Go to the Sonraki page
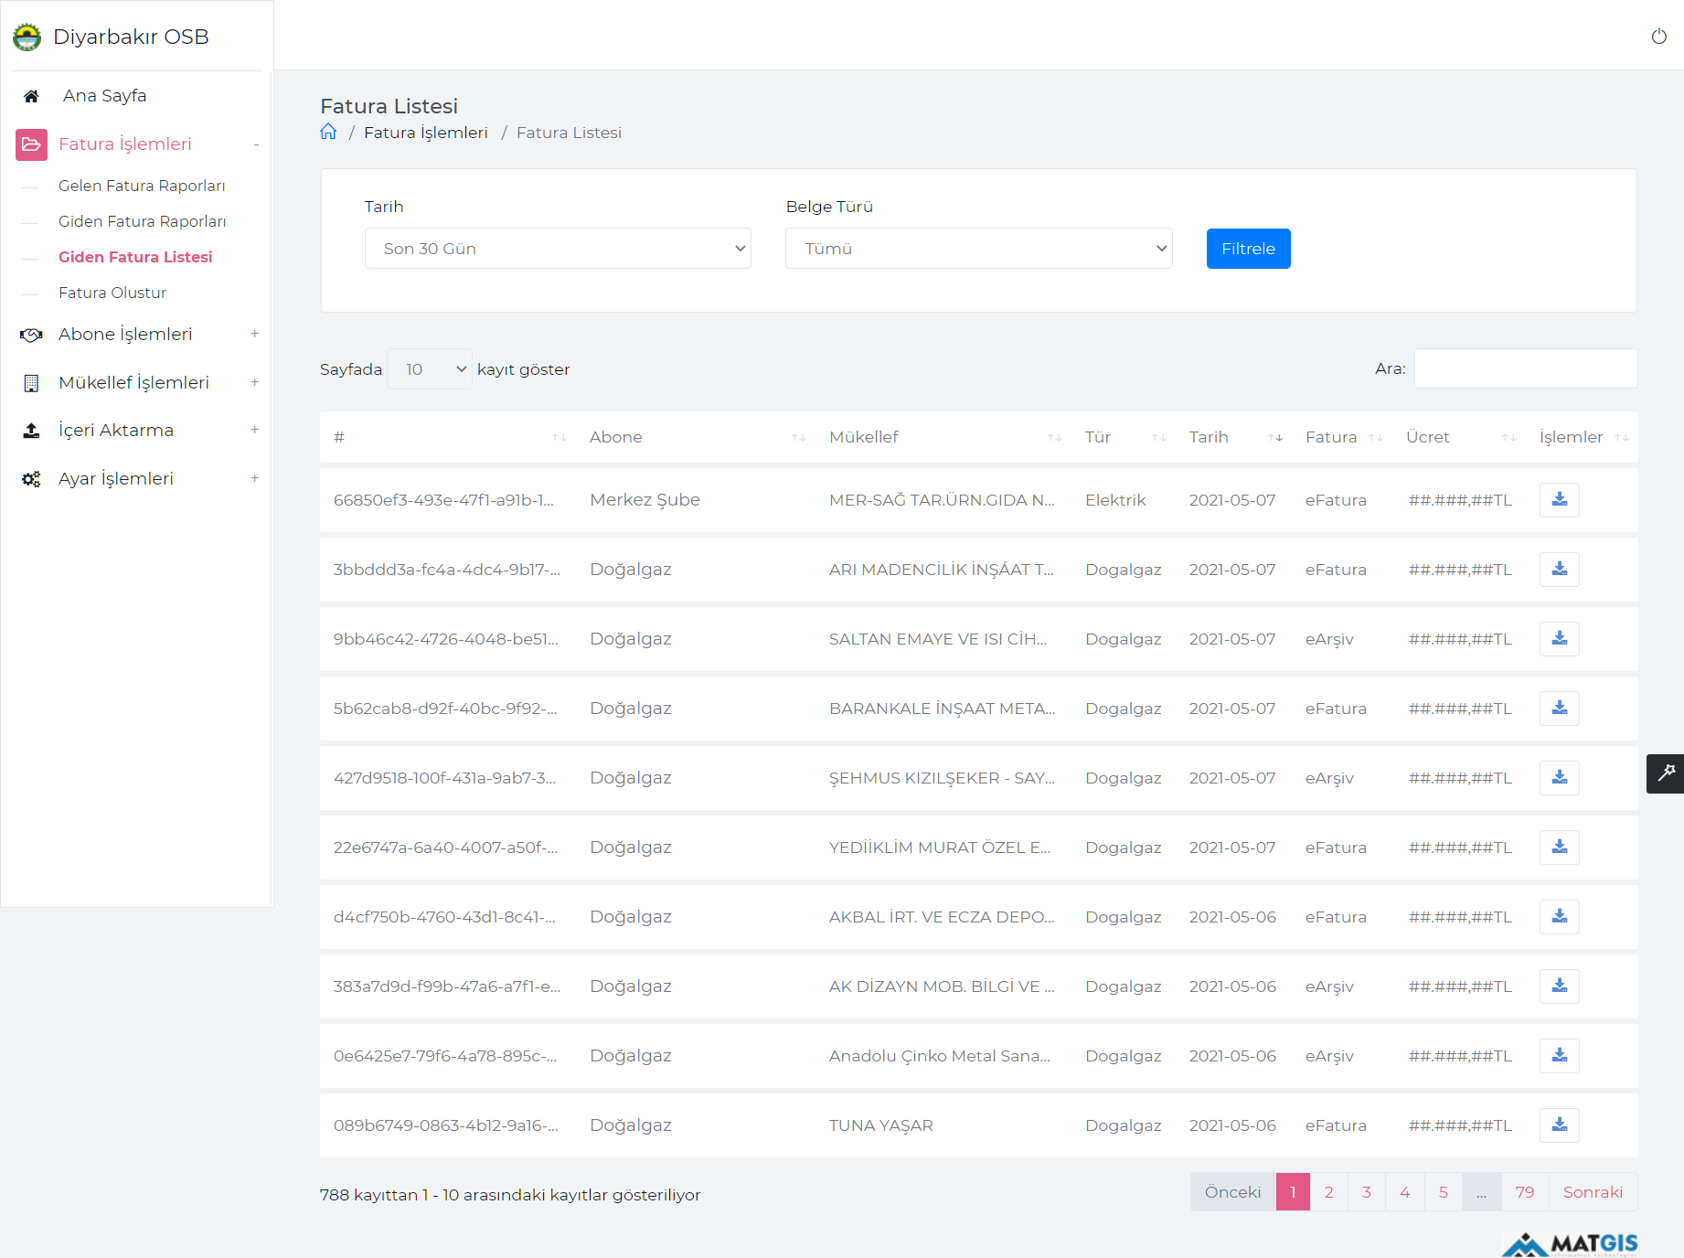 tap(1593, 1192)
